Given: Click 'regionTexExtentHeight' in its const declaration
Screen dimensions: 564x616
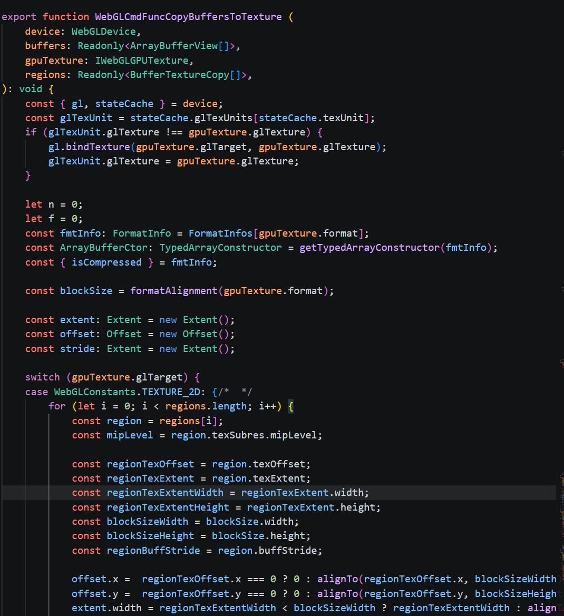Looking at the screenshot, I should click(168, 507).
